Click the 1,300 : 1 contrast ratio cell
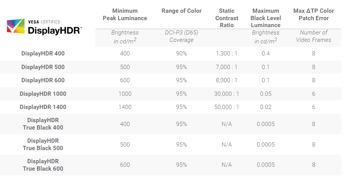Viewport: 349px width, 185px height. tap(226, 54)
